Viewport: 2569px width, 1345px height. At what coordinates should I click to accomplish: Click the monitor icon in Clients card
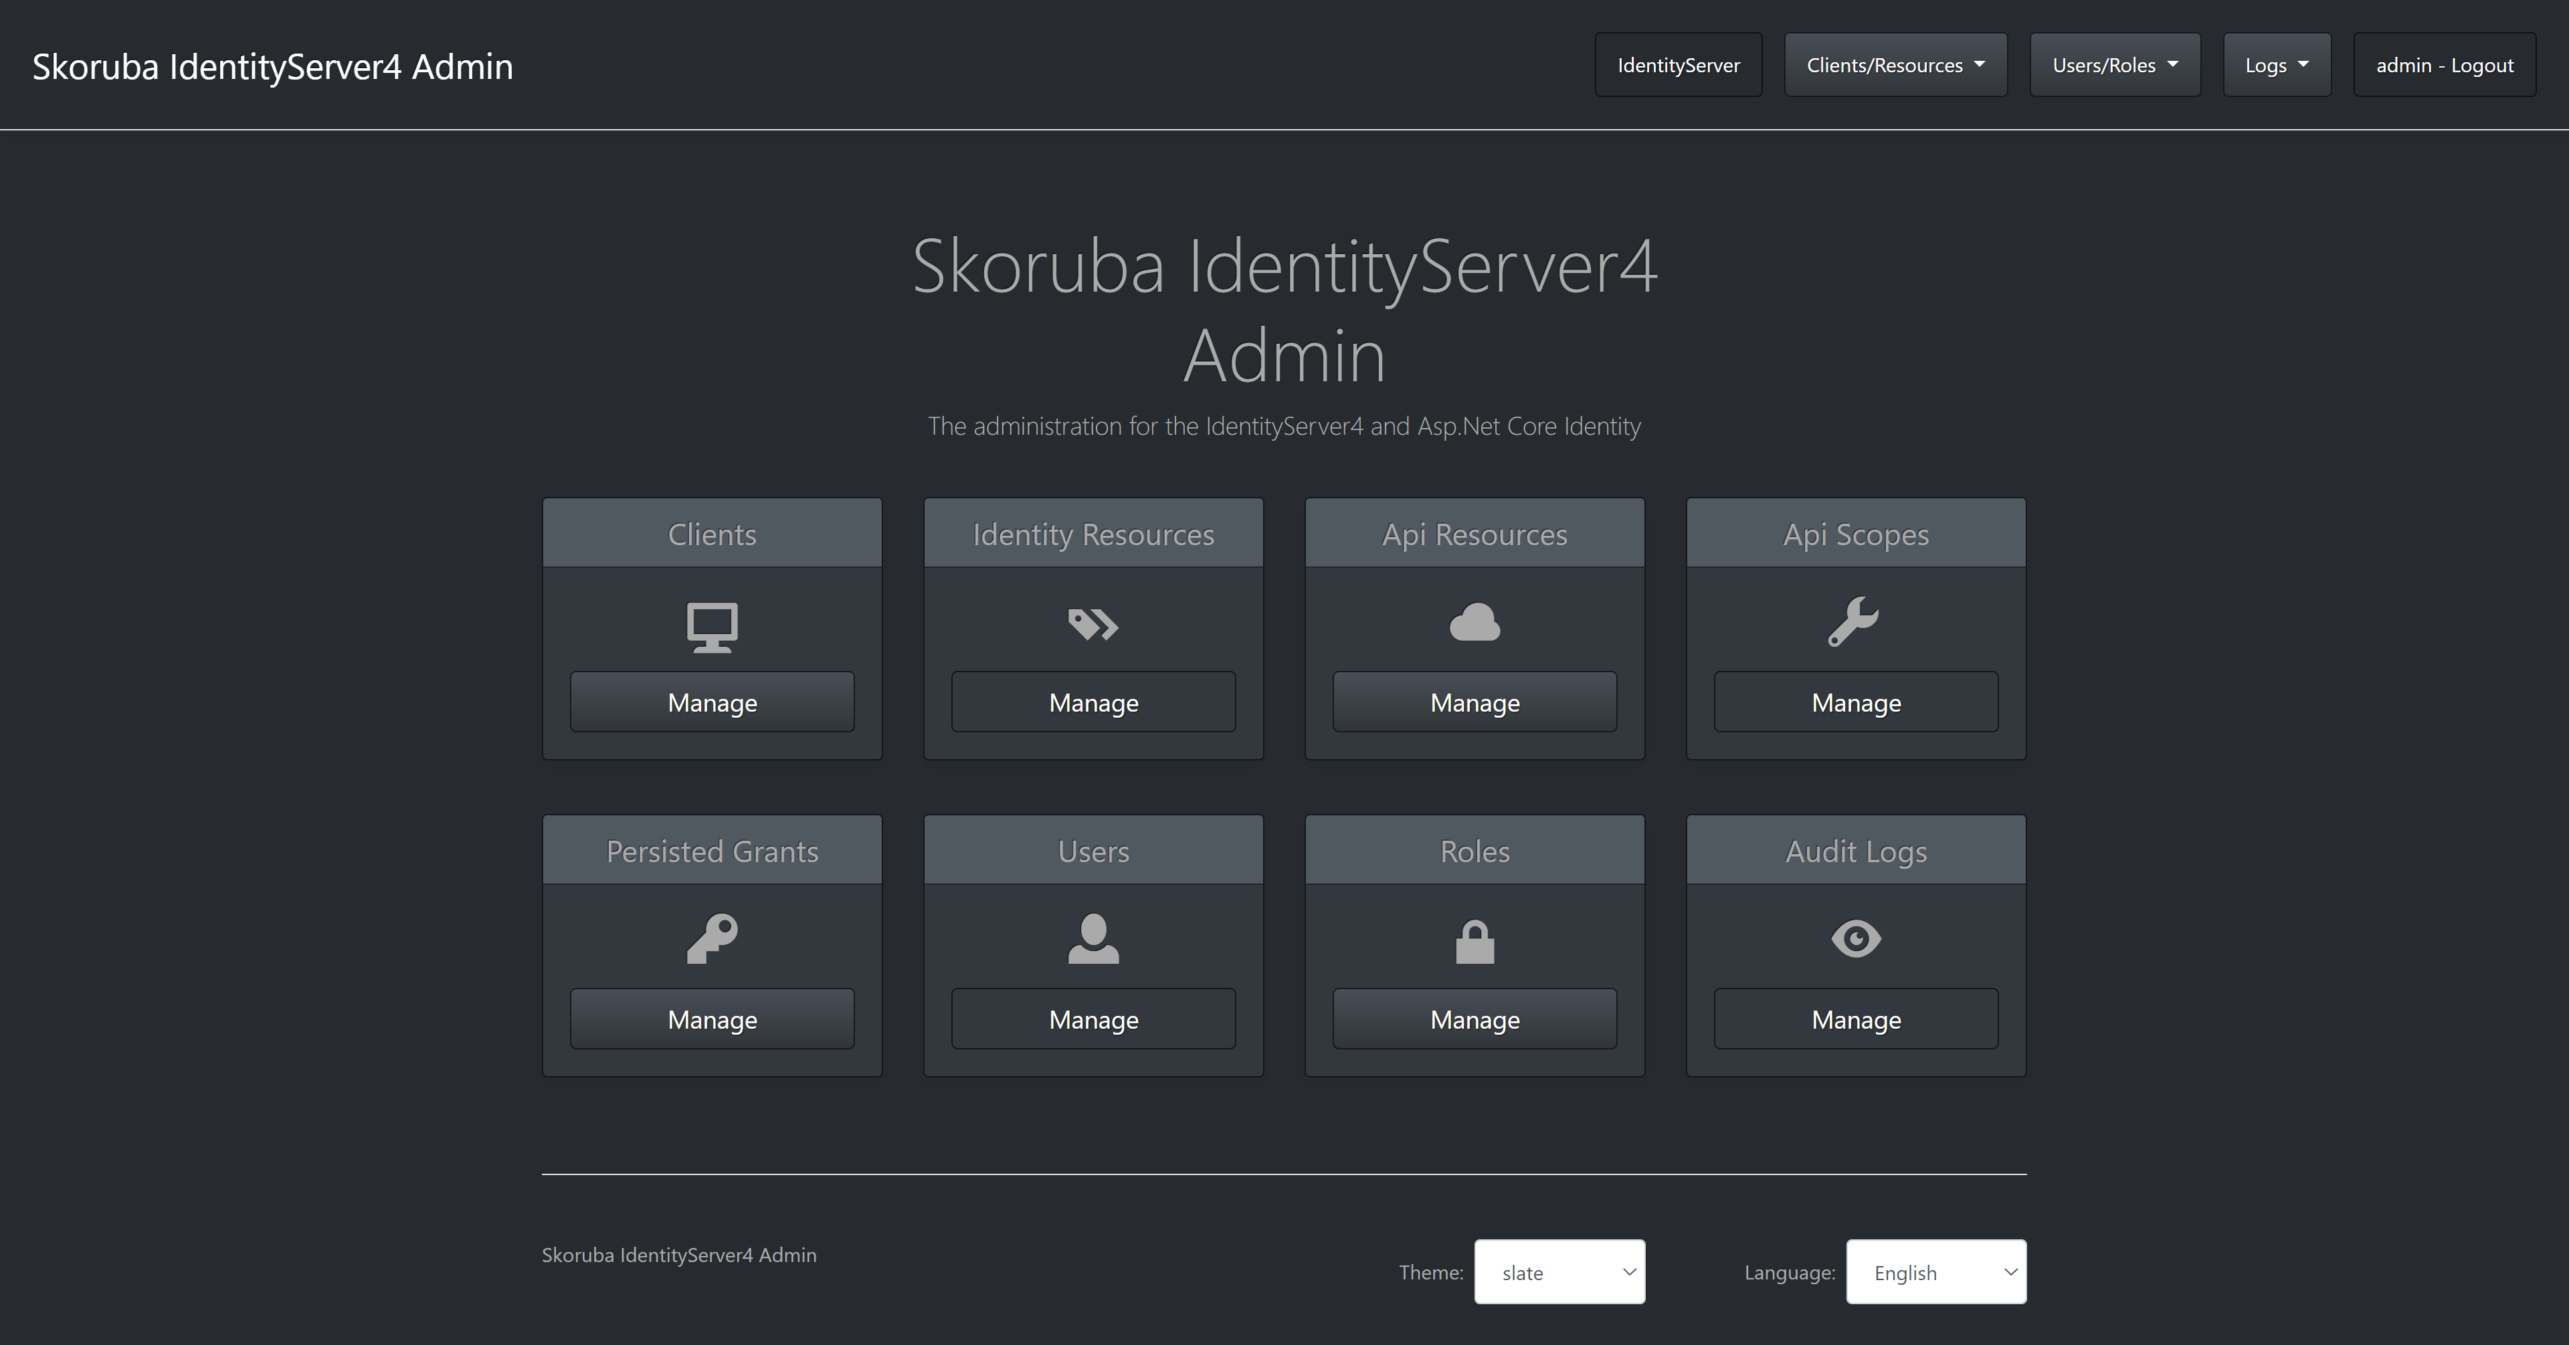click(x=712, y=627)
